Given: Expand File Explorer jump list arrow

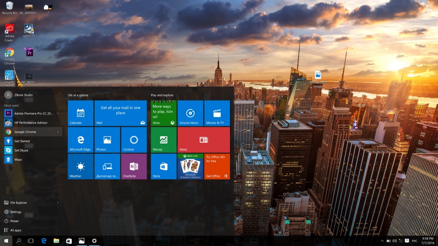Looking at the screenshot, I should (58, 202).
